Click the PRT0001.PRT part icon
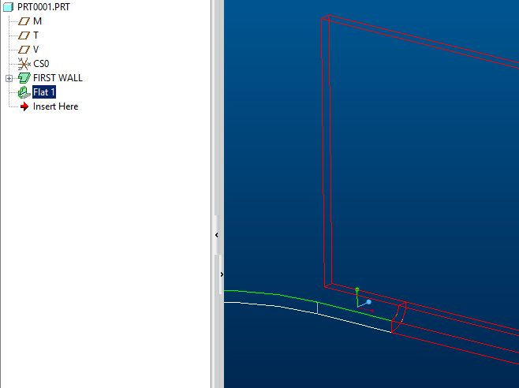 click(8, 7)
